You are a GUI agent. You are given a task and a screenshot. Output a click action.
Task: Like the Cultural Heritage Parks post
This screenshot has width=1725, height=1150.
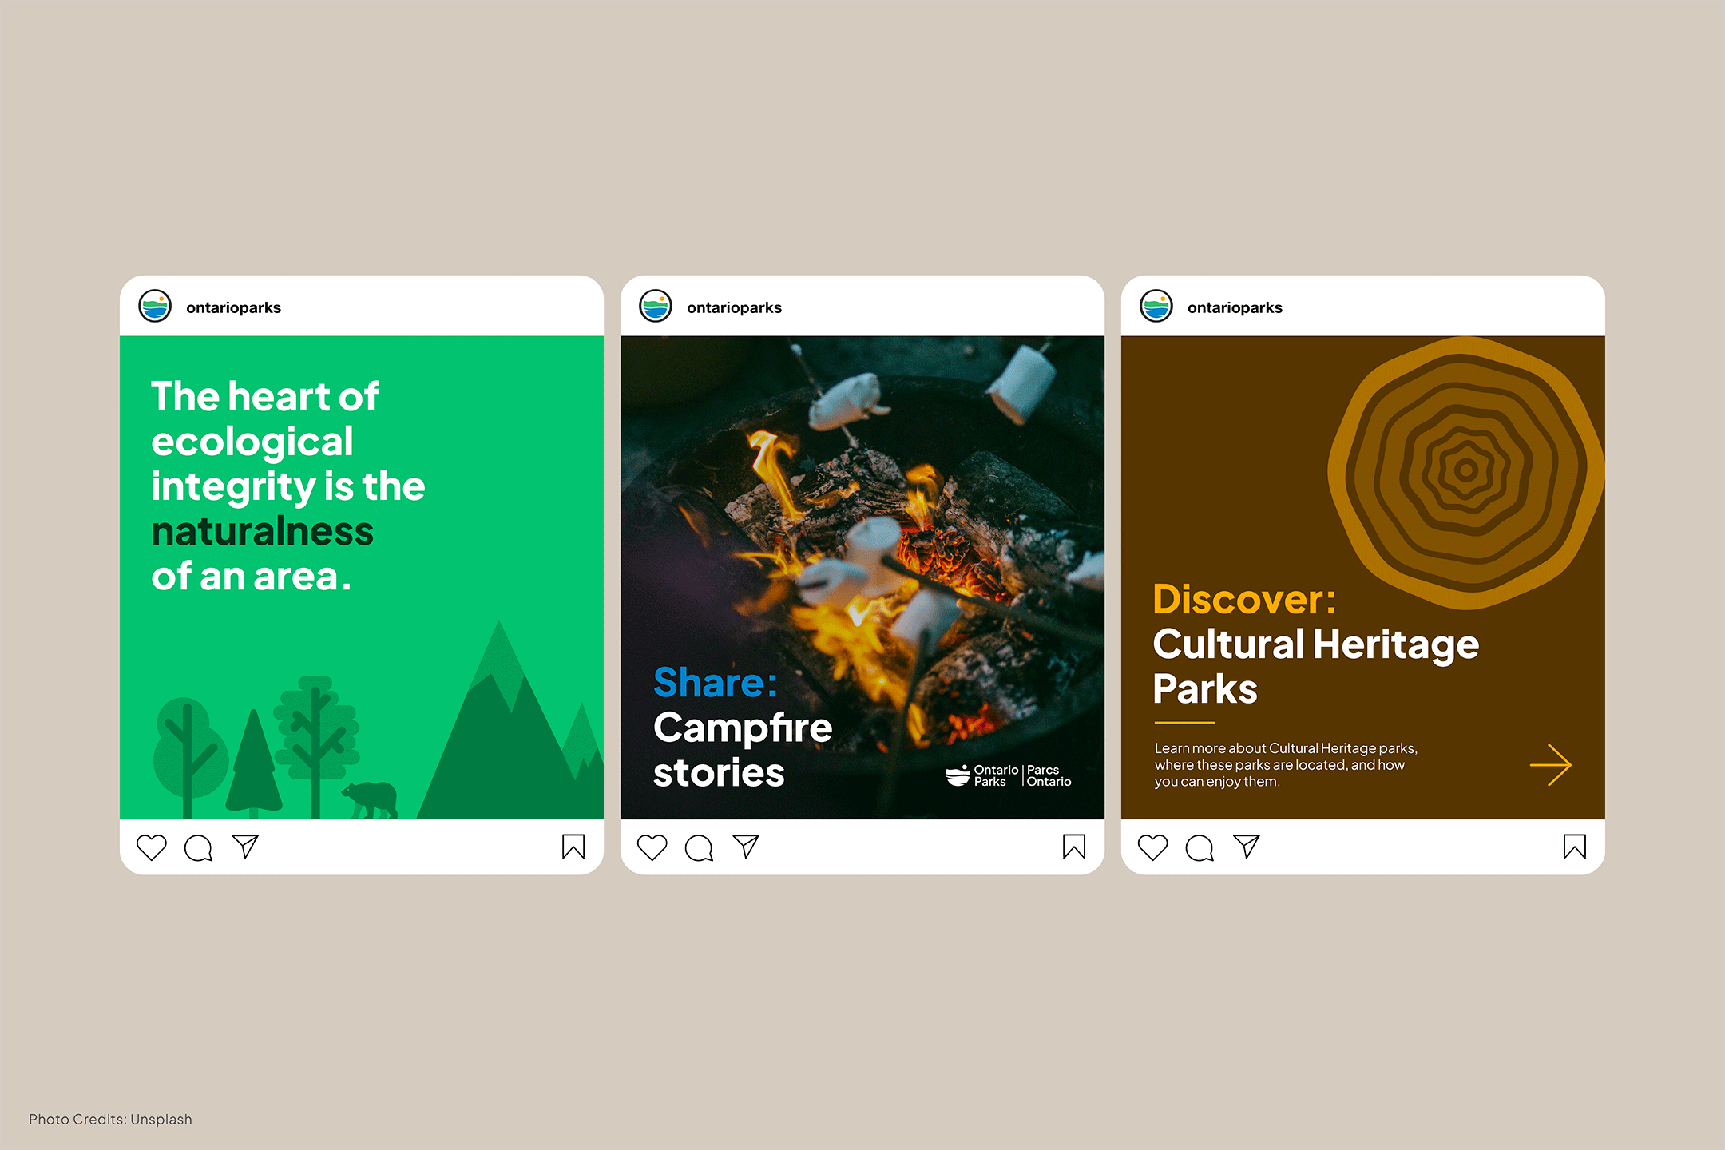coord(1152,847)
